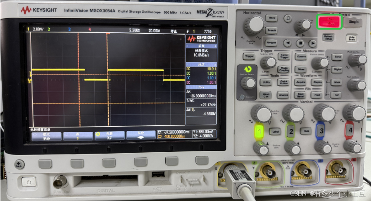Push the Cursors selection knob
The image size is (371, 201).
click(320, 63)
